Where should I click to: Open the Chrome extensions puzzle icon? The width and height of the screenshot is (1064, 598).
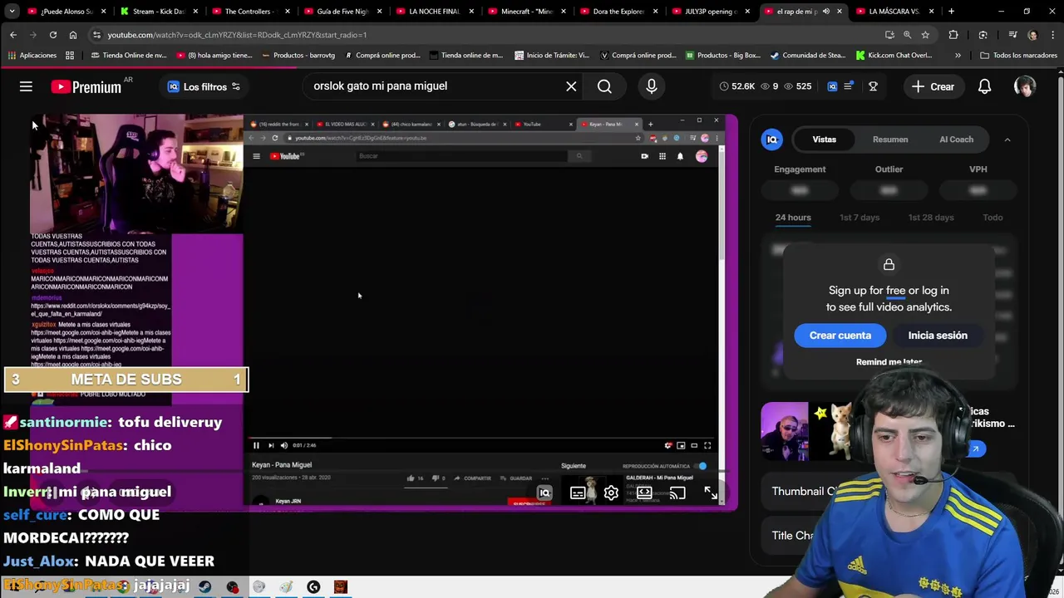953,35
